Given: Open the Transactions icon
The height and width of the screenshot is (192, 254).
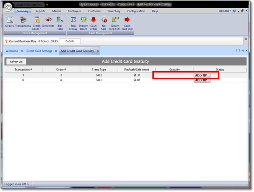Looking at the screenshot, I should (23, 22).
